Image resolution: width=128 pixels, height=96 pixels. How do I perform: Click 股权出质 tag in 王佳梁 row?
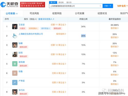pyautogui.click(x=57, y=28)
